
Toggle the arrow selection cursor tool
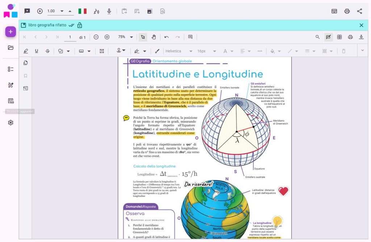143,37
